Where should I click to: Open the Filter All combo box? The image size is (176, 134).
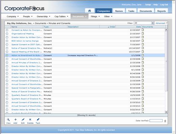[144, 23]
